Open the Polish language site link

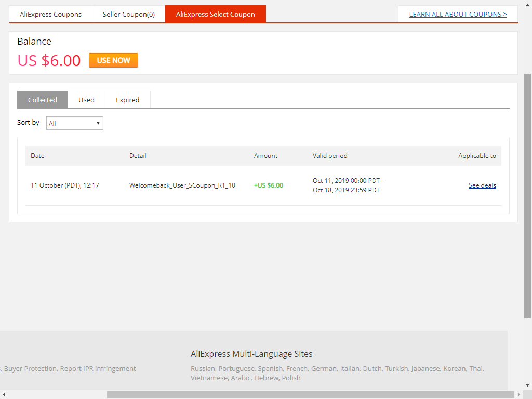291,378
